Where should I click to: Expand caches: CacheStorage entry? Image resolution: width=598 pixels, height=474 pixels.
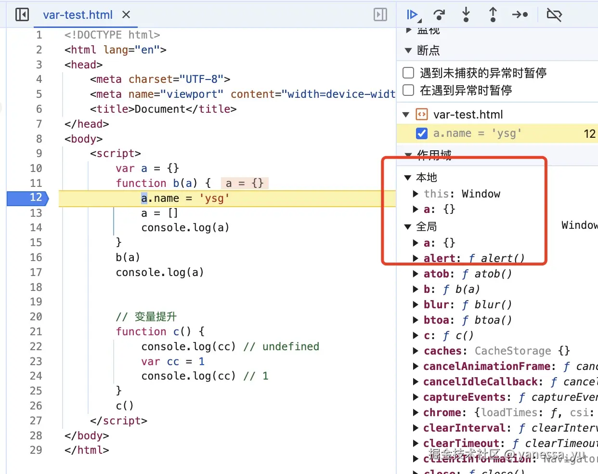click(x=416, y=351)
